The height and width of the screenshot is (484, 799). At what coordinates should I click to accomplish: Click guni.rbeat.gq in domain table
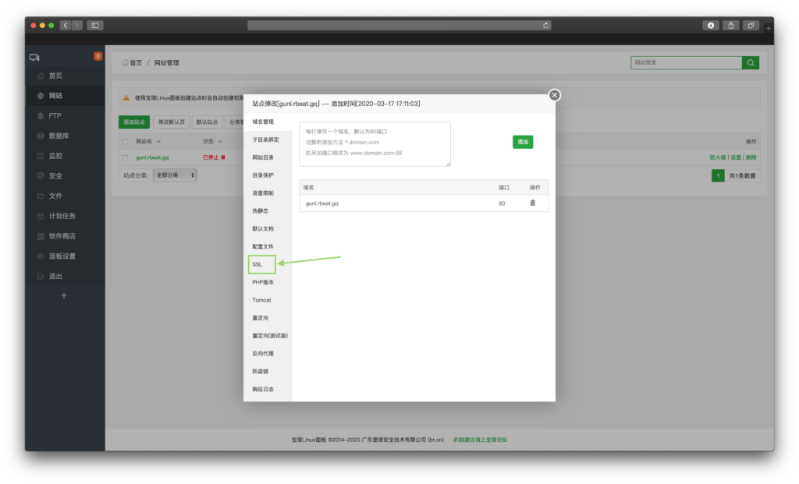322,203
